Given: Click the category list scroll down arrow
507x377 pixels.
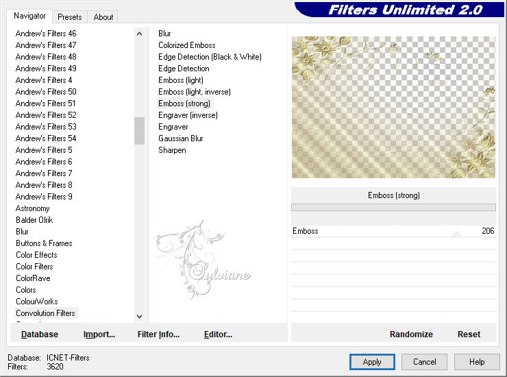Looking at the screenshot, I should point(139,317).
